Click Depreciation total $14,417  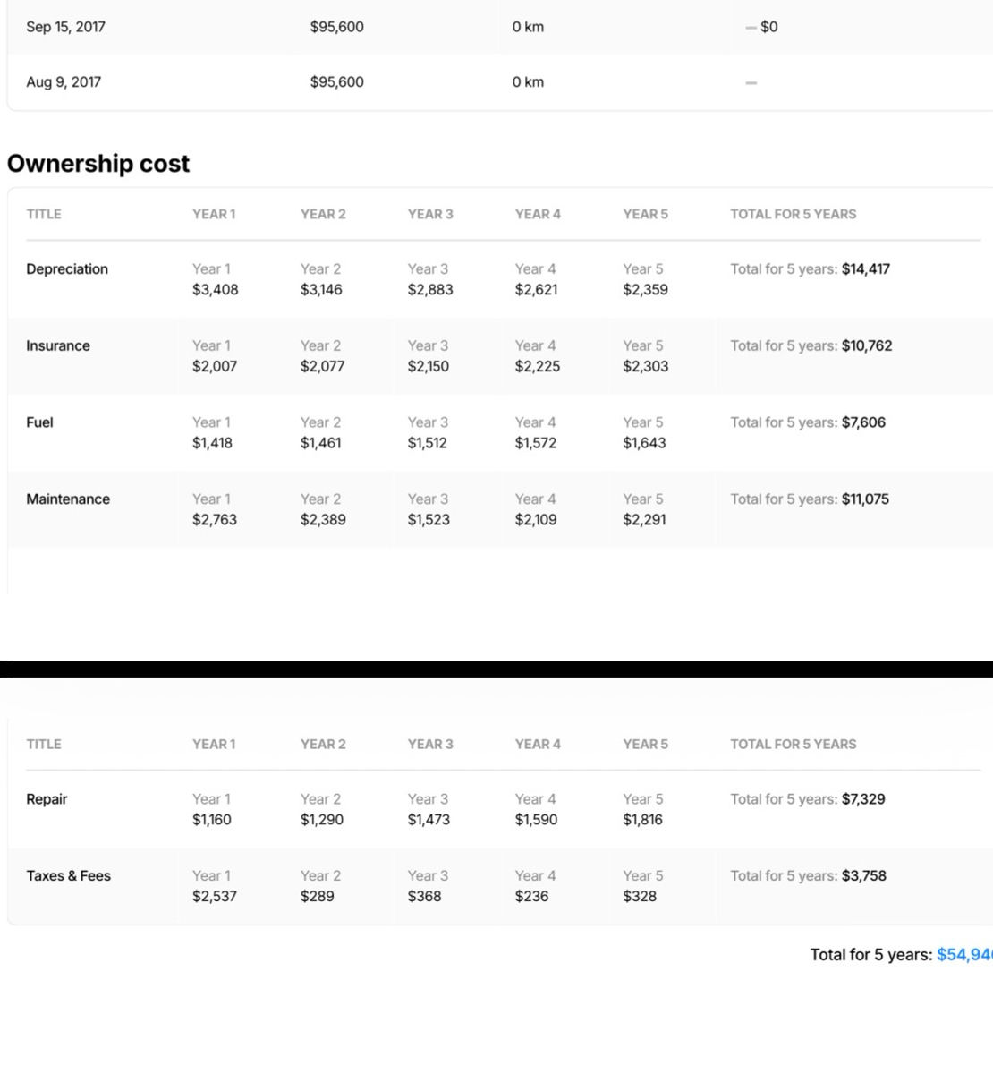(x=866, y=268)
